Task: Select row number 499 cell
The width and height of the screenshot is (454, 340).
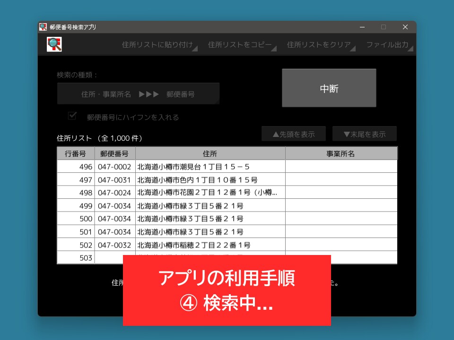Action: (76, 205)
